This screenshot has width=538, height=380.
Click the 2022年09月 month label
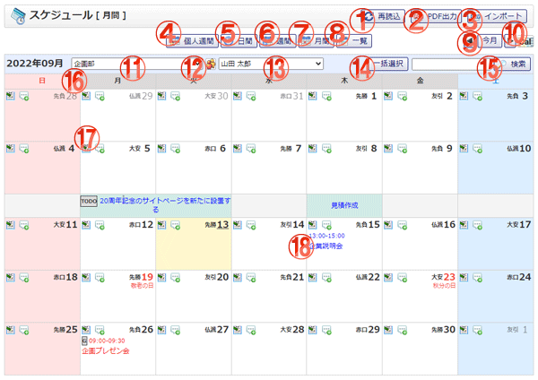[35, 64]
